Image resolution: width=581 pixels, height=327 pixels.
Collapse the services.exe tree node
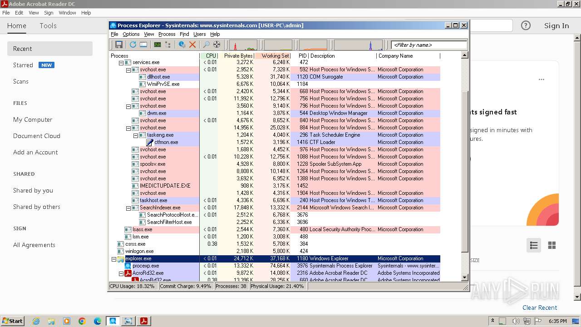[x=121, y=63]
